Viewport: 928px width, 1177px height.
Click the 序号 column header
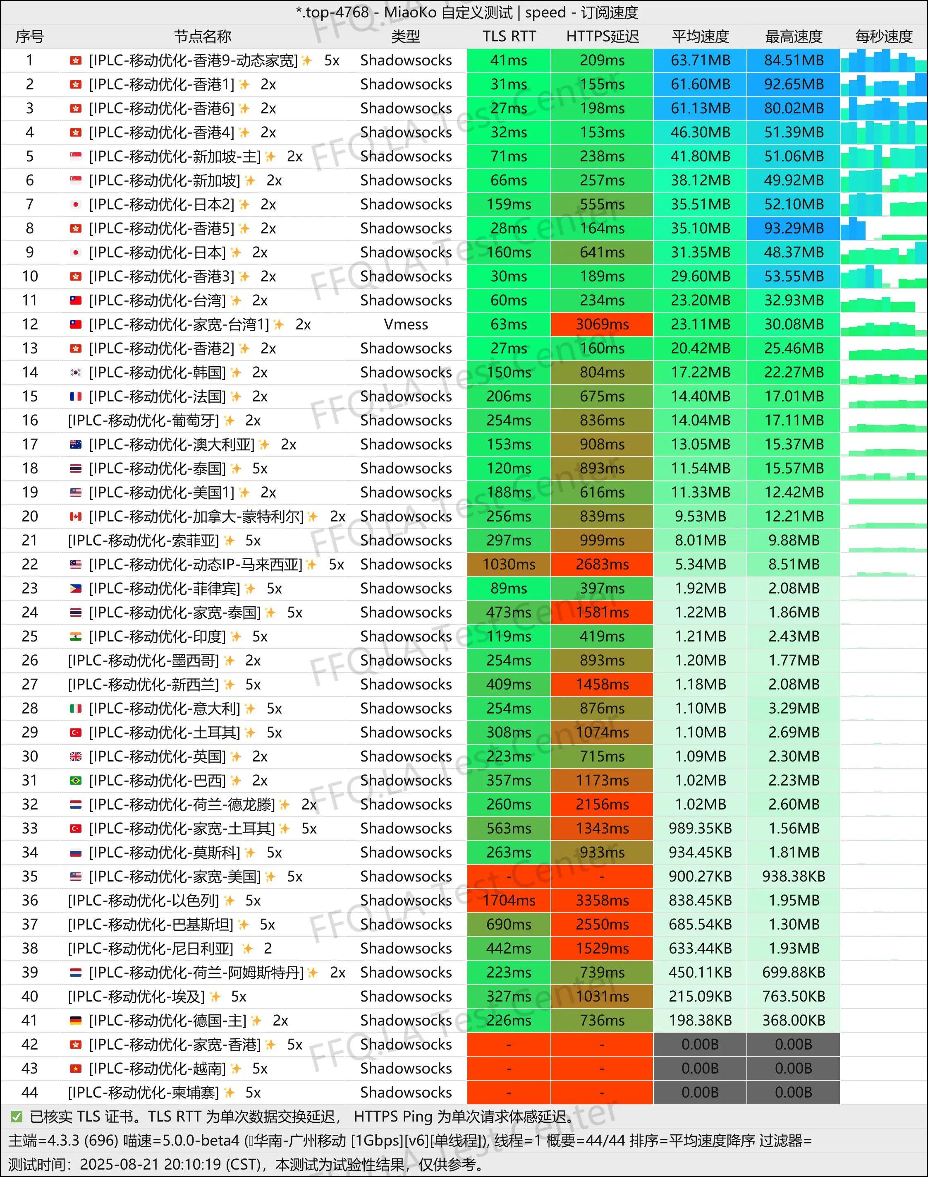(30, 36)
